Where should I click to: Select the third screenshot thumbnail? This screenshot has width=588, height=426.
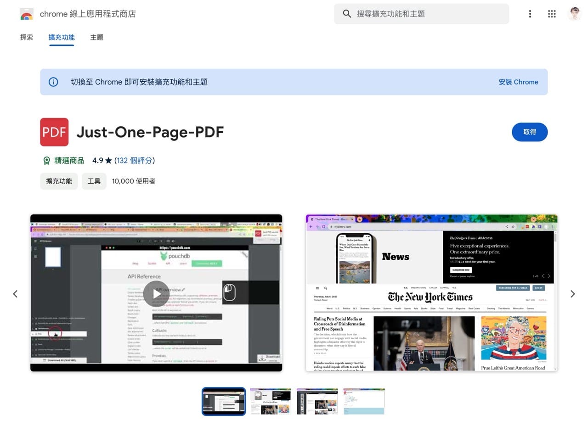(x=317, y=401)
